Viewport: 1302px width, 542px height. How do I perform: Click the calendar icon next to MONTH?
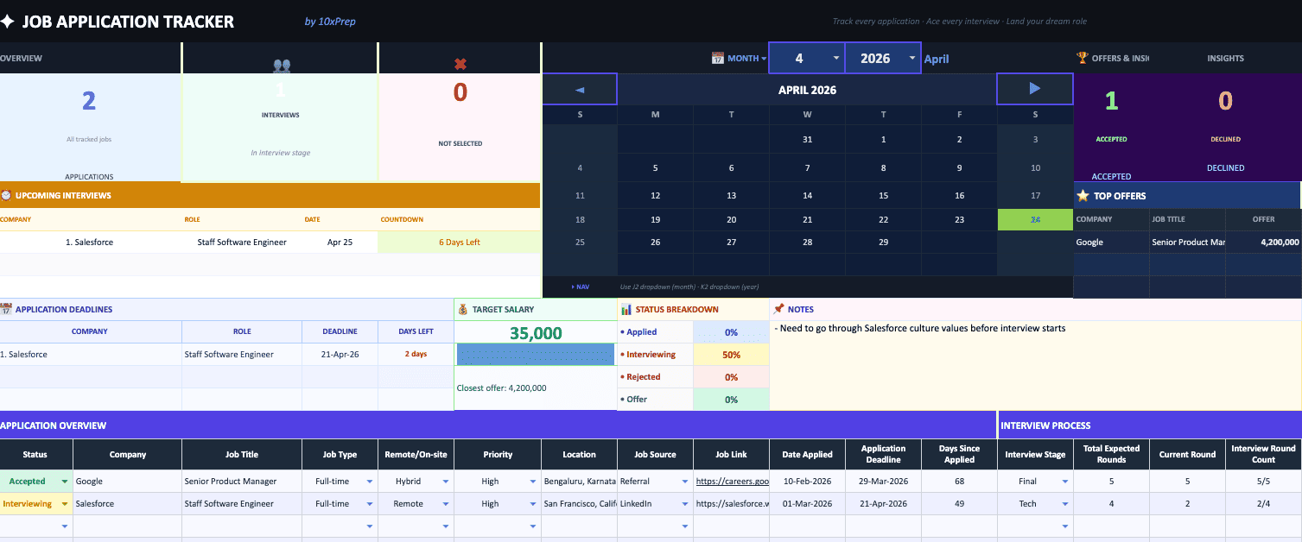pyautogui.click(x=717, y=58)
